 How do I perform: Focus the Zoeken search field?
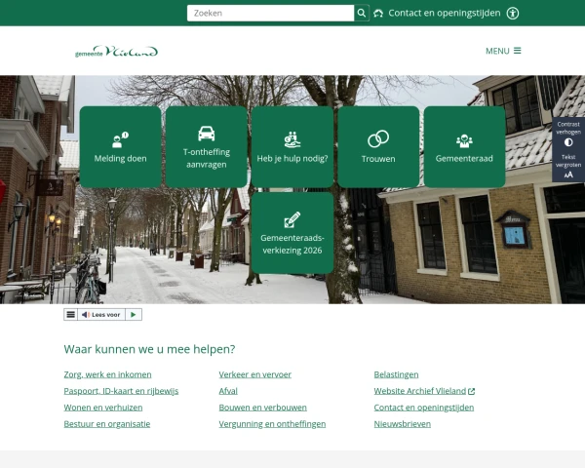tap(270, 13)
